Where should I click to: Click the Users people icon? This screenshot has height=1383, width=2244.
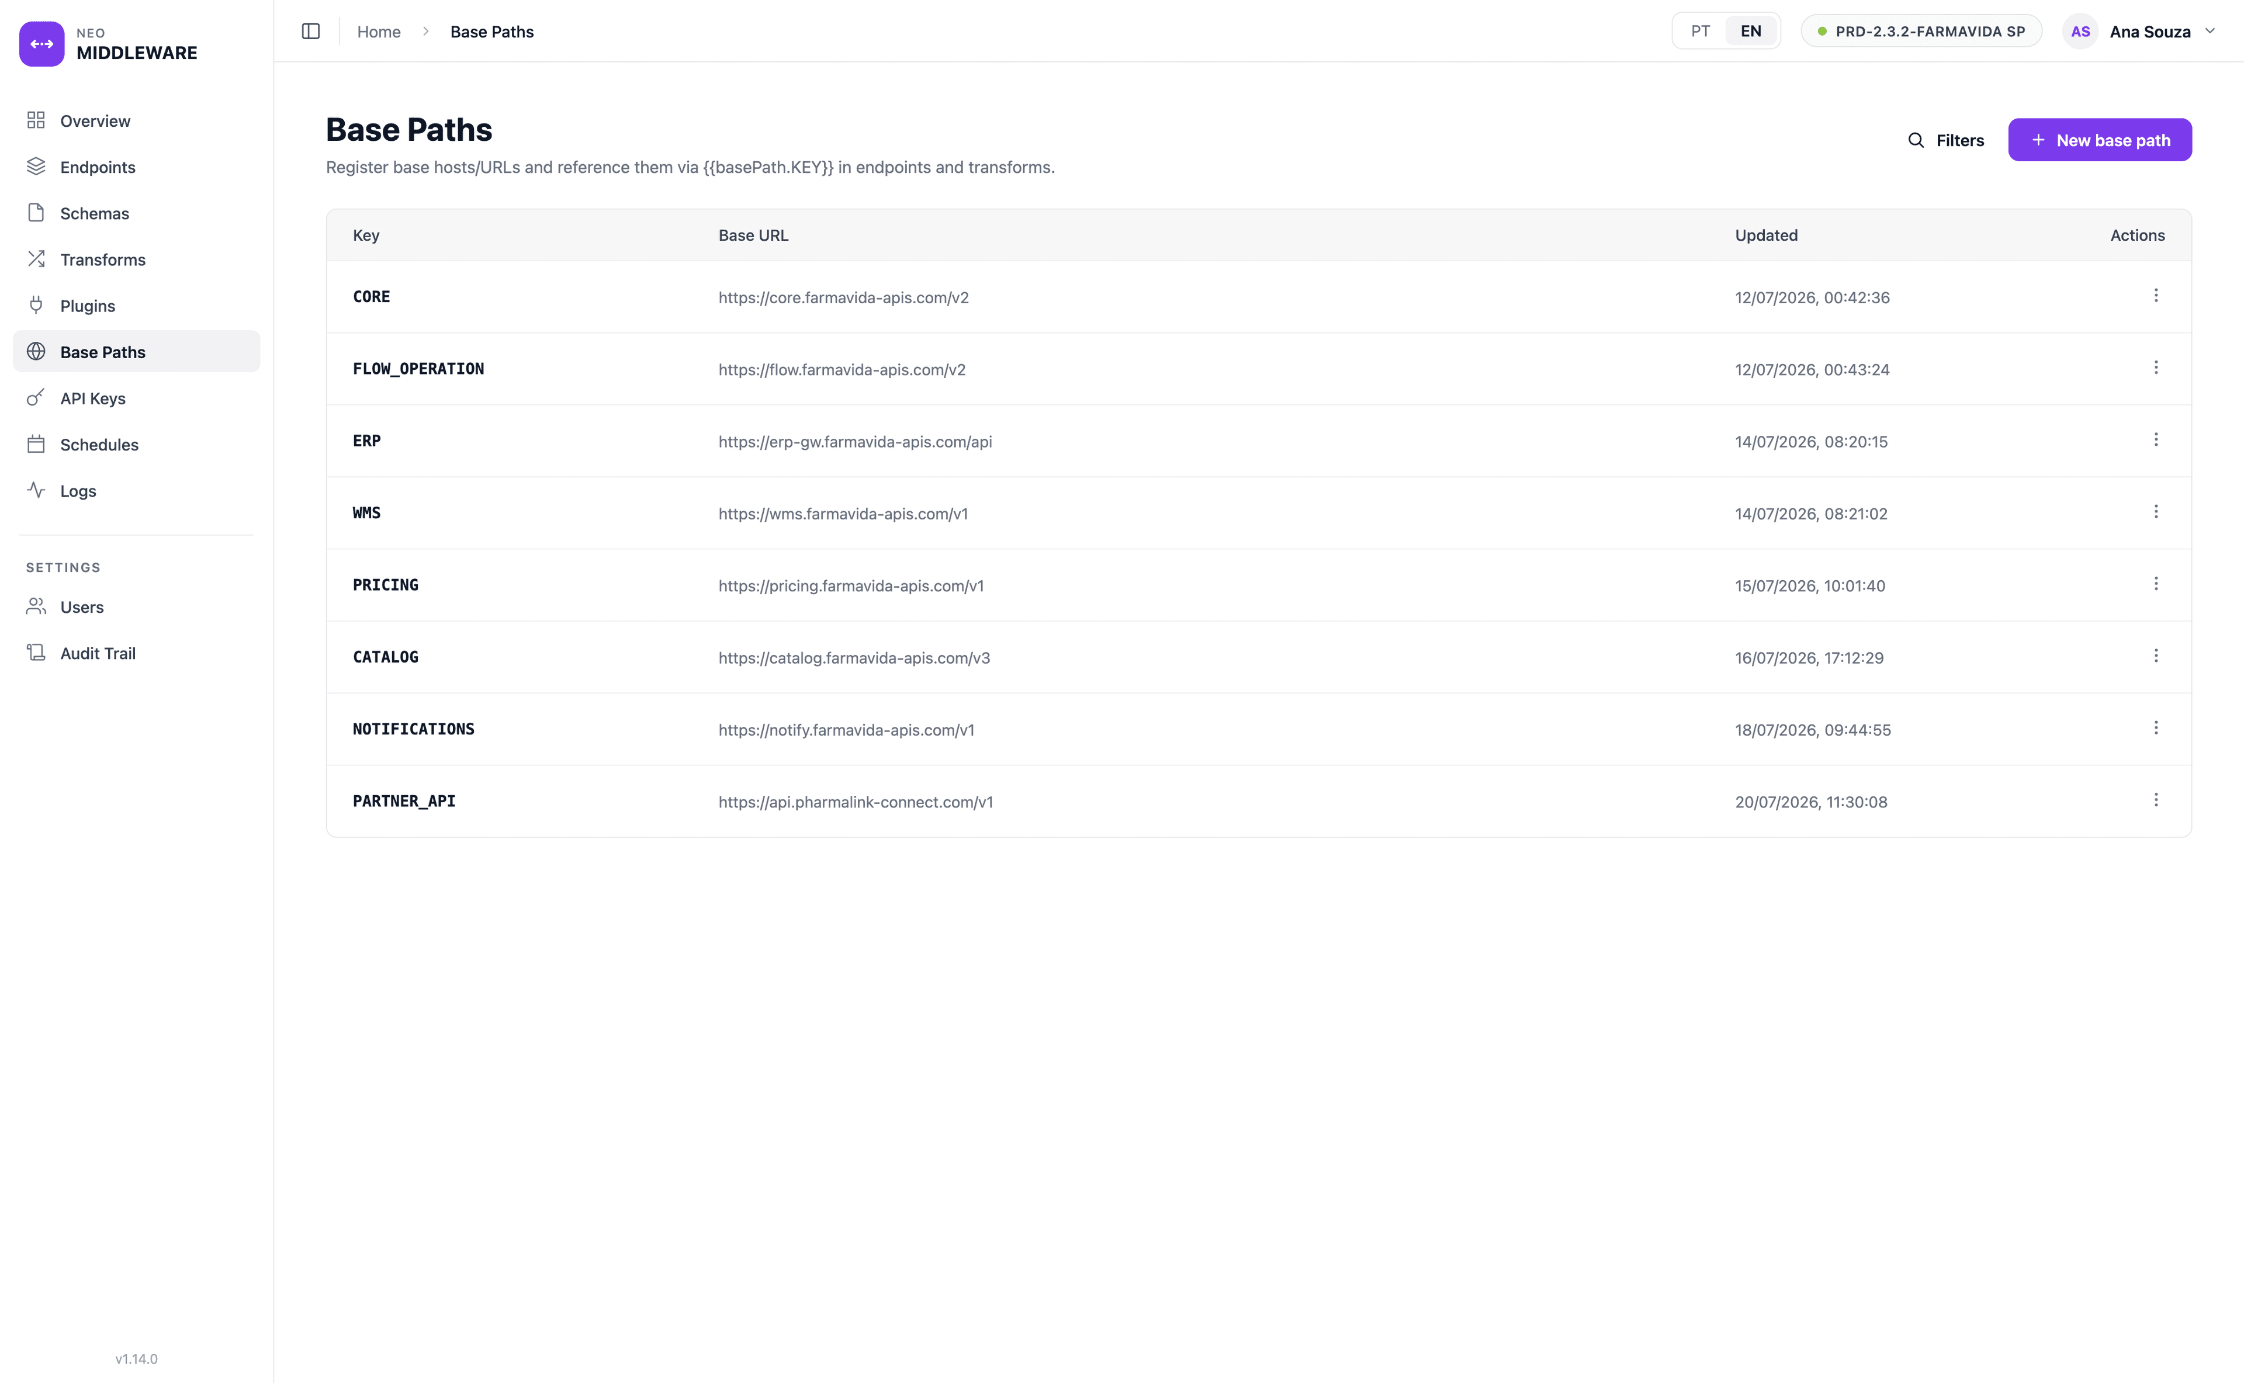coord(36,606)
